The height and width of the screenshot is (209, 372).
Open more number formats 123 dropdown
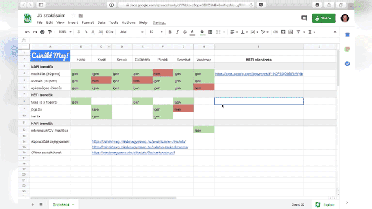110,32
